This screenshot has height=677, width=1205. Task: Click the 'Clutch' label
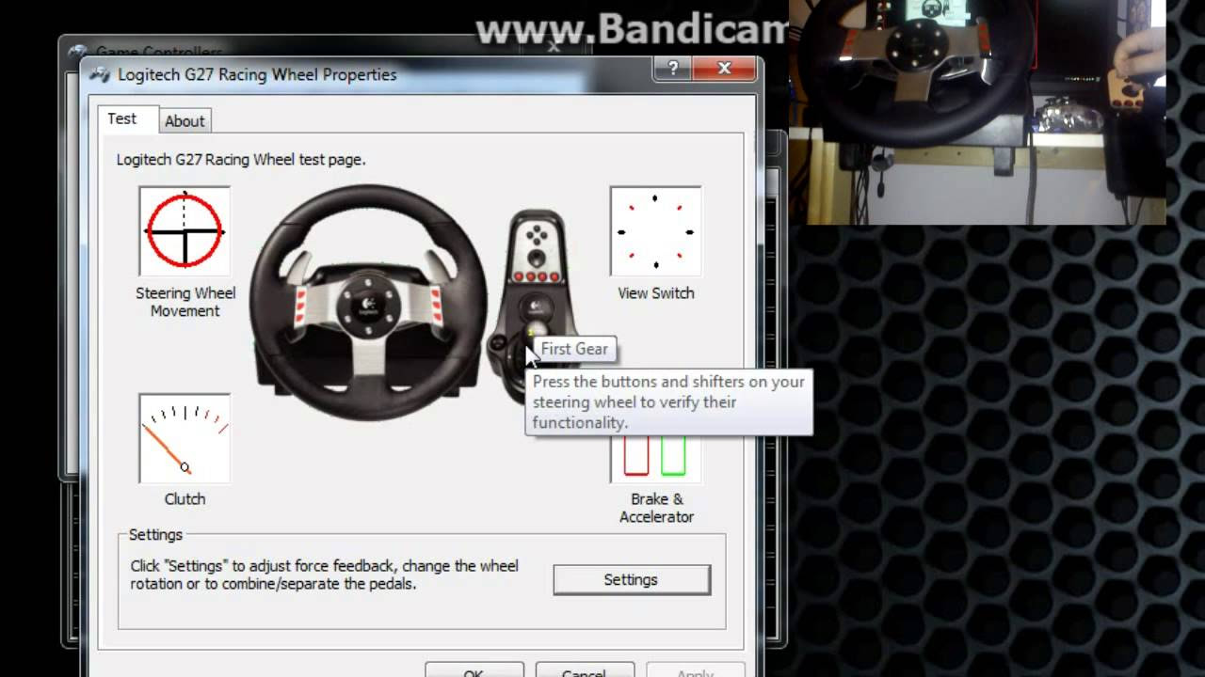185,499
